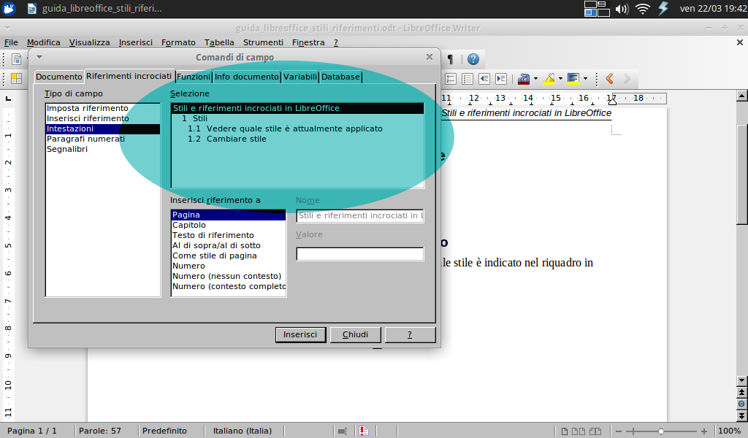Decrease indent toolbar icon

484,79
